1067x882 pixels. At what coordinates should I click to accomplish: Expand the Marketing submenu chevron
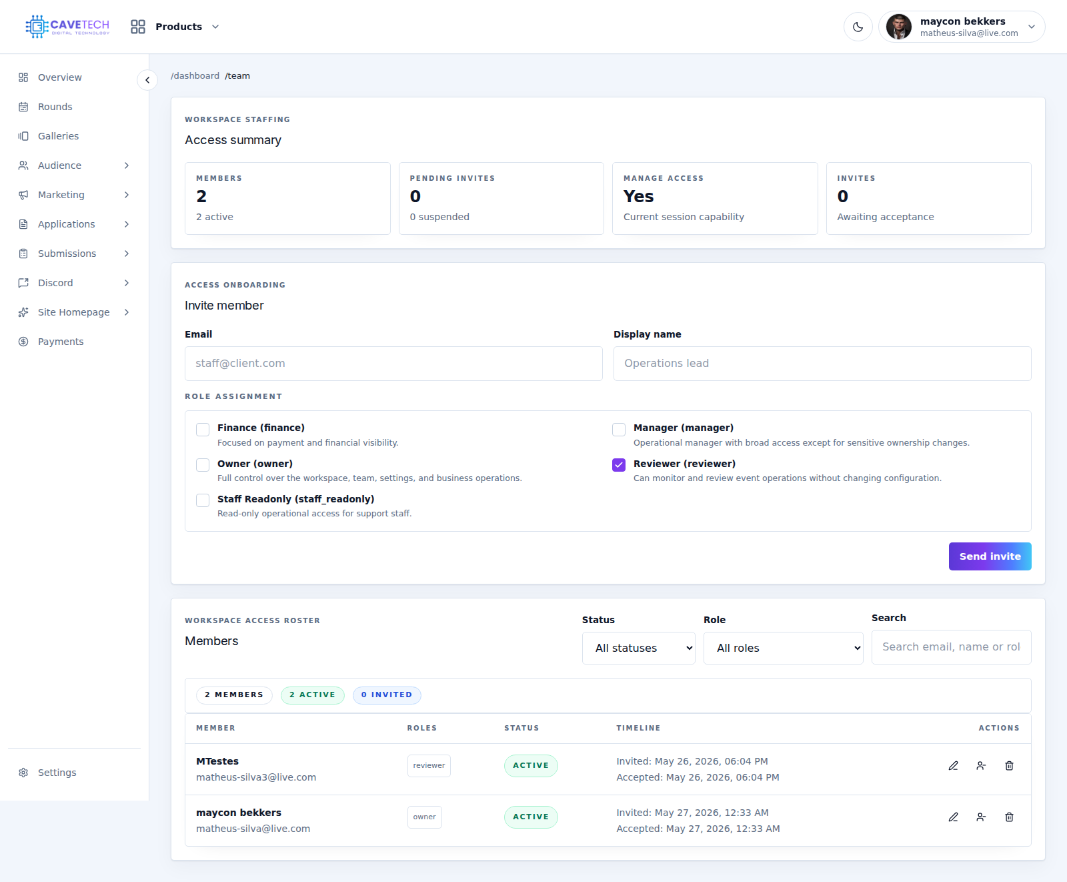click(x=127, y=195)
